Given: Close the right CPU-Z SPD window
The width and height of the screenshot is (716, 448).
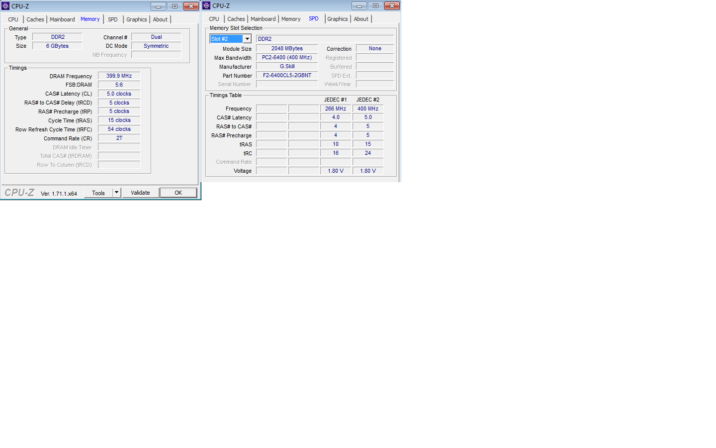Looking at the screenshot, I should coord(392,6).
